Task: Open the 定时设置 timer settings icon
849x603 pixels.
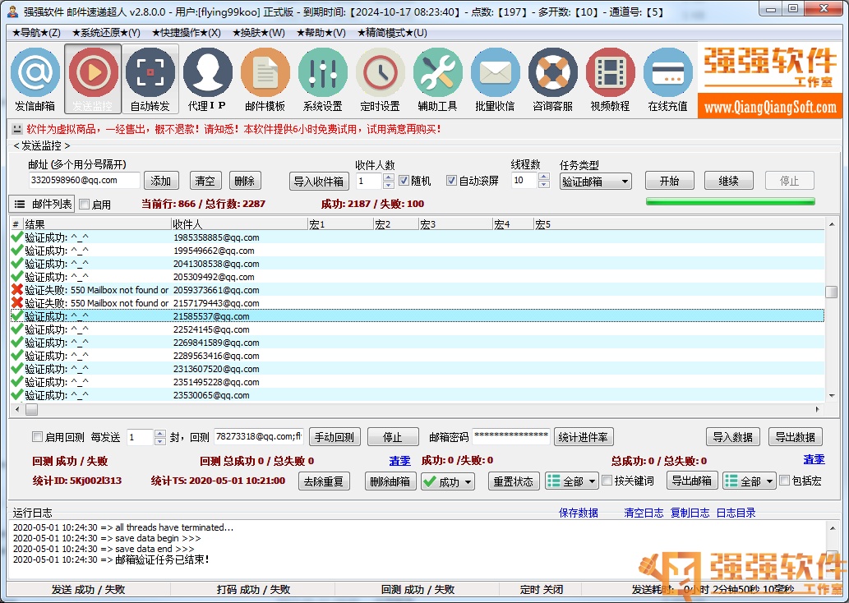Action: click(x=380, y=79)
